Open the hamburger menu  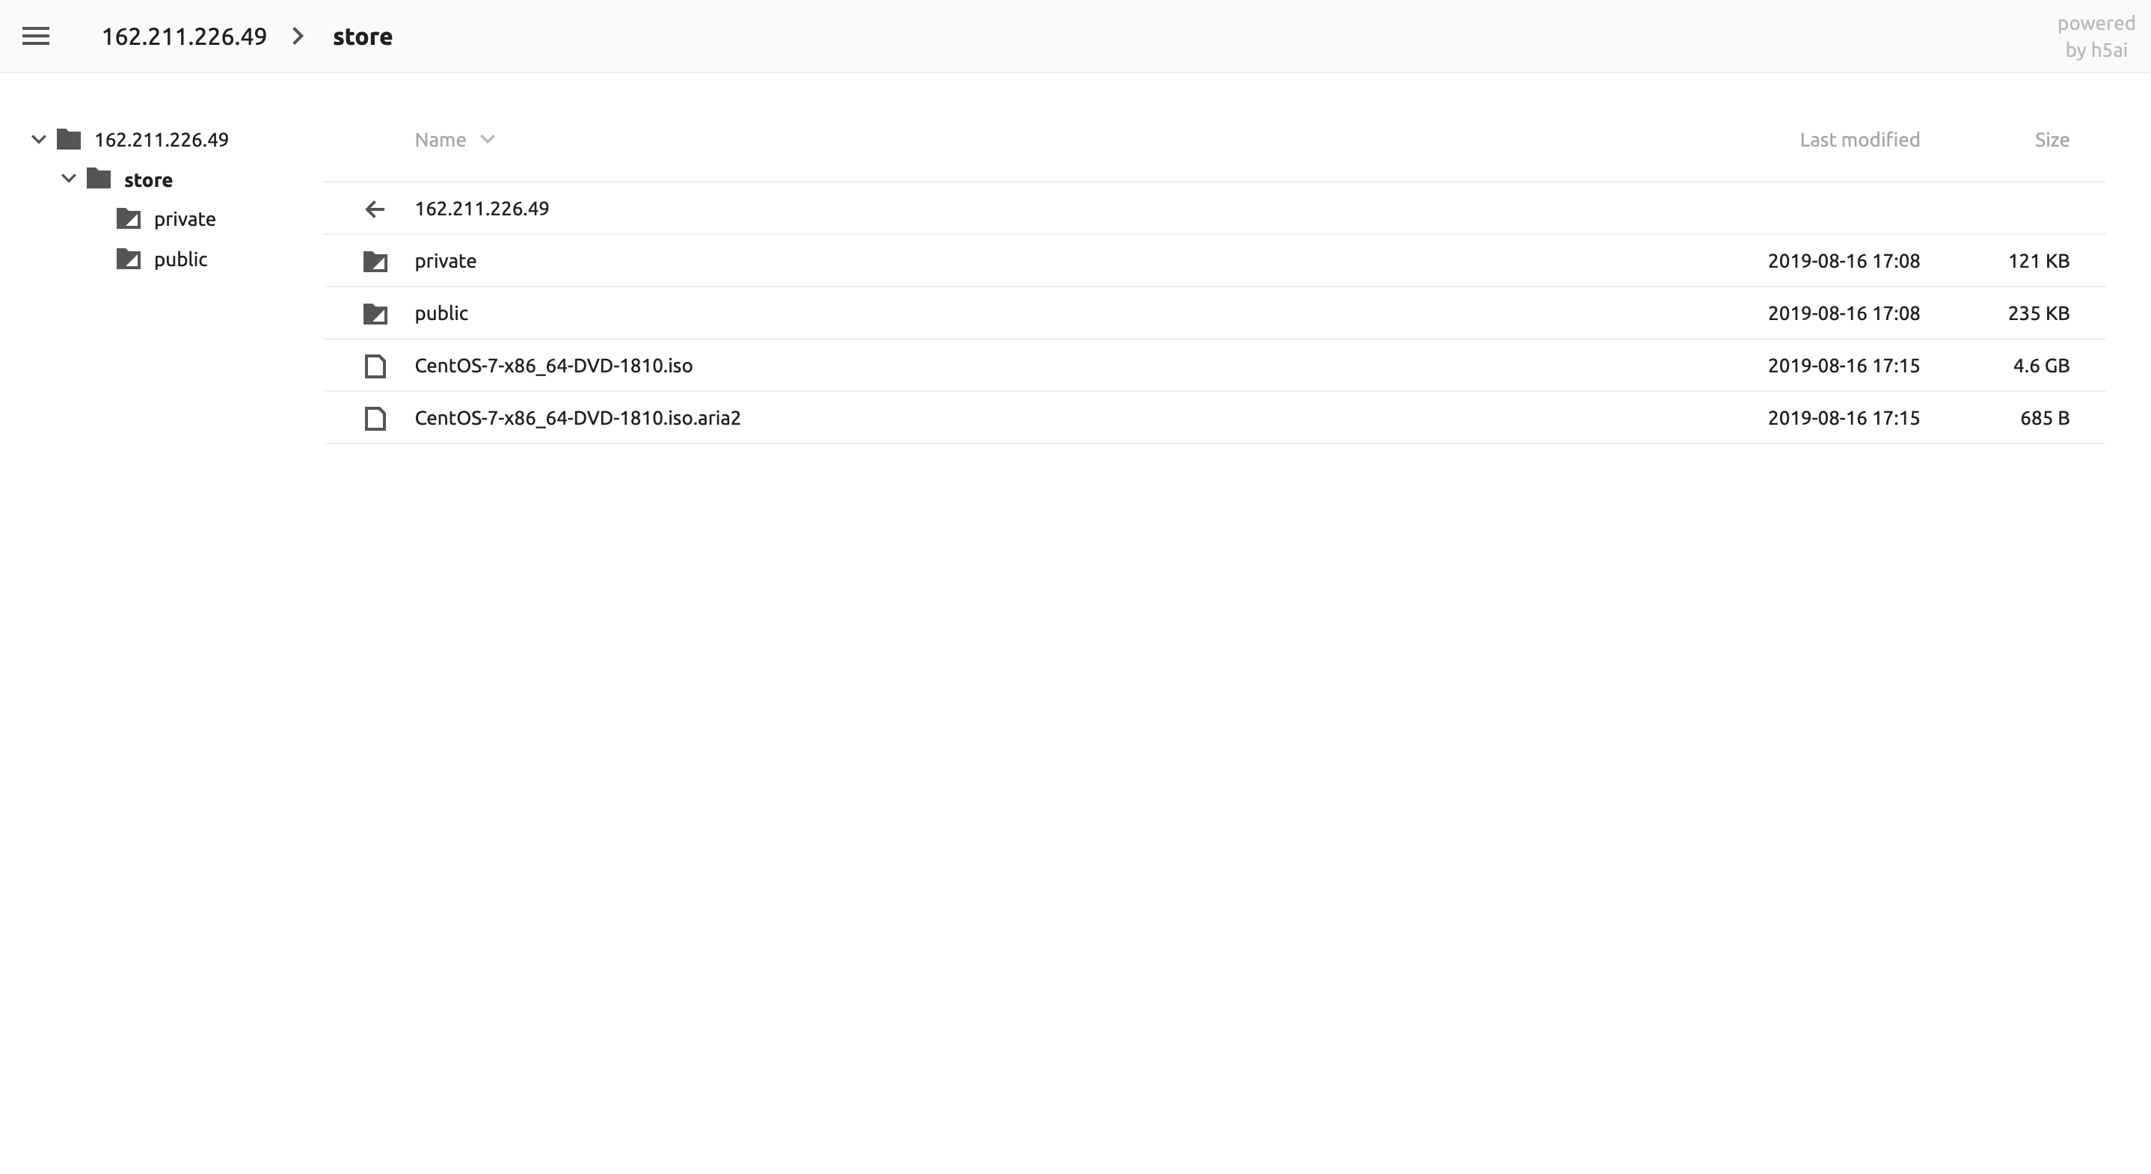click(x=36, y=36)
